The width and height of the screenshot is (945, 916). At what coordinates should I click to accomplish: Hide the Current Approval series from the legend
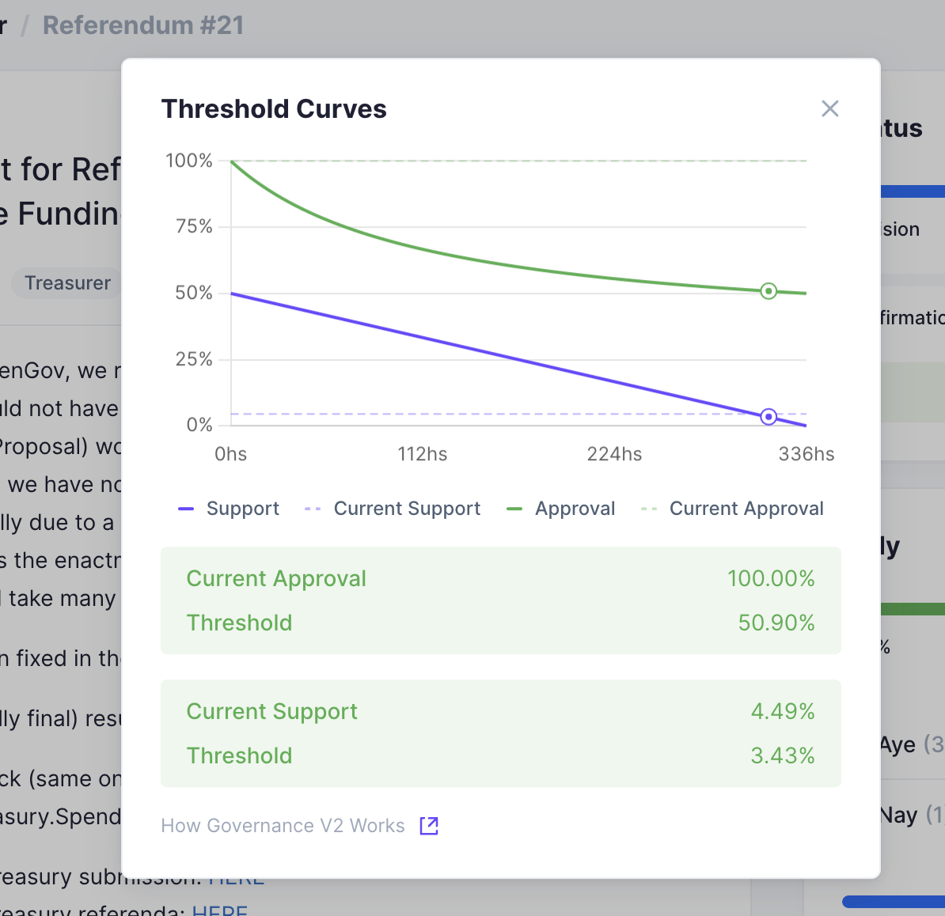click(x=746, y=509)
